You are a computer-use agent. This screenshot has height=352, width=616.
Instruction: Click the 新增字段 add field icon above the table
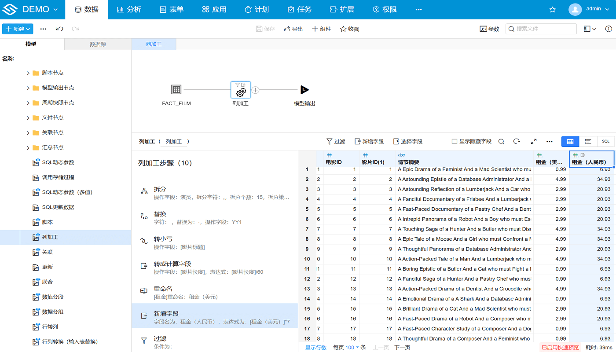coord(357,141)
